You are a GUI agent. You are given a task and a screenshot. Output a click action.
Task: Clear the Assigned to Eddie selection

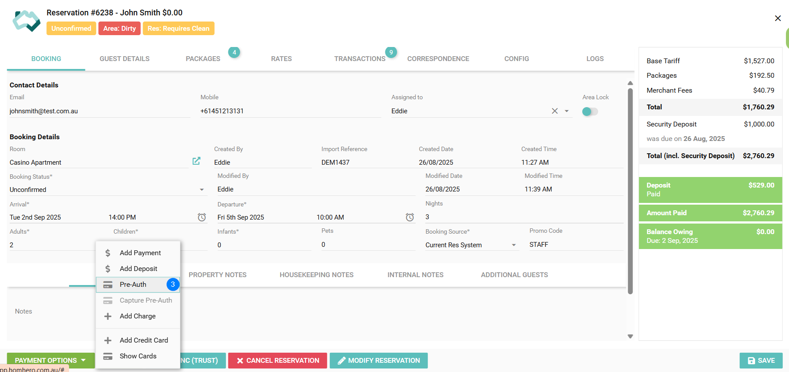(x=555, y=111)
